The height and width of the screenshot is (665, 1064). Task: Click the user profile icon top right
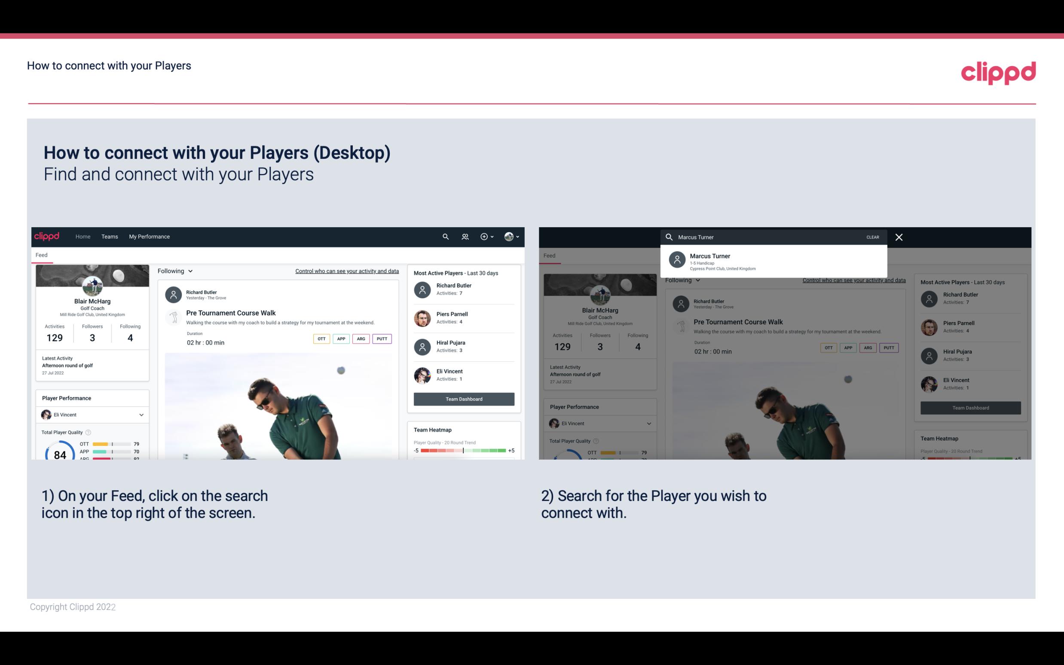[x=509, y=236]
